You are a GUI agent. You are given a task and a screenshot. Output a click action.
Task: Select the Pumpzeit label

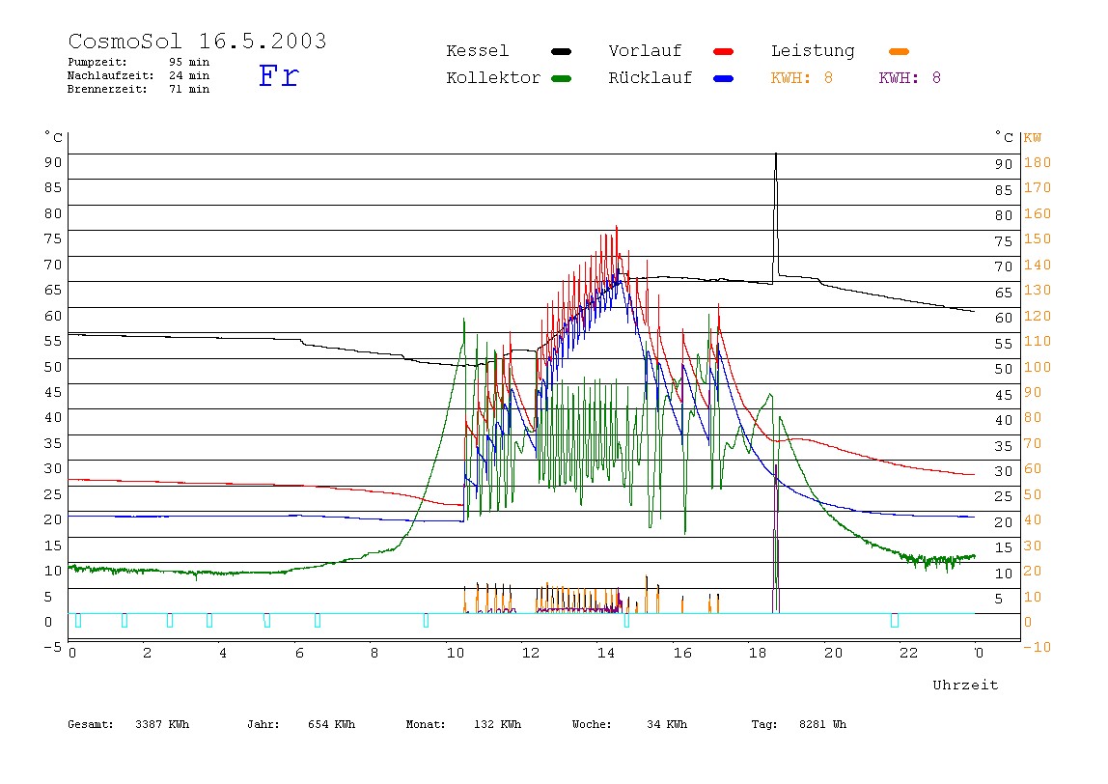point(97,62)
